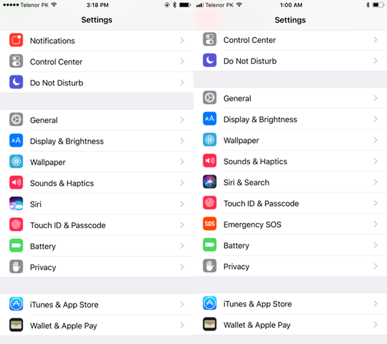Viewport: 387px width, 344px height.
Task: Tap Siri & Search icon in right screen
Action: click(210, 182)
